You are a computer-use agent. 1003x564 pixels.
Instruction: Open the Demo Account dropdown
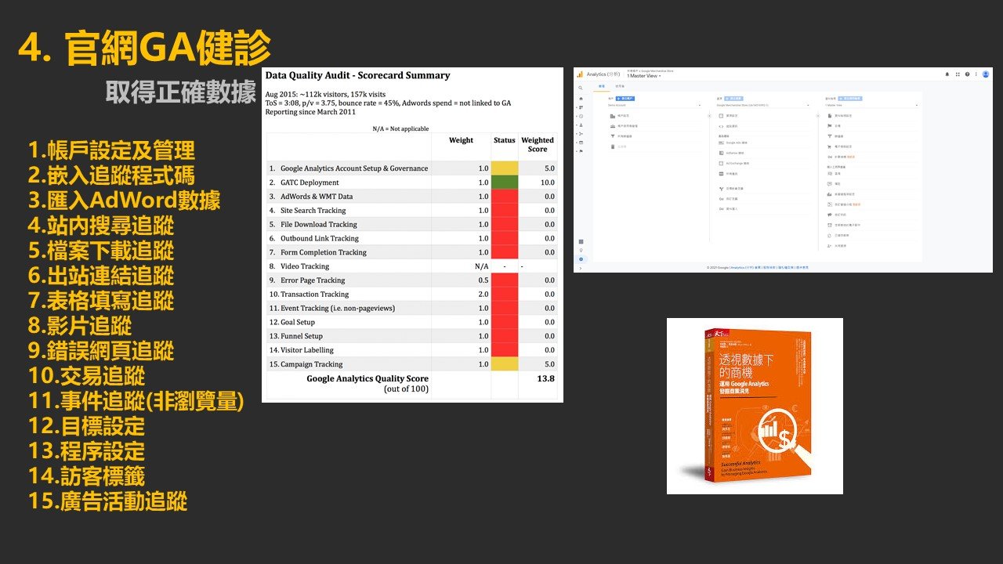pyautogui.click(x=654, y=105)
